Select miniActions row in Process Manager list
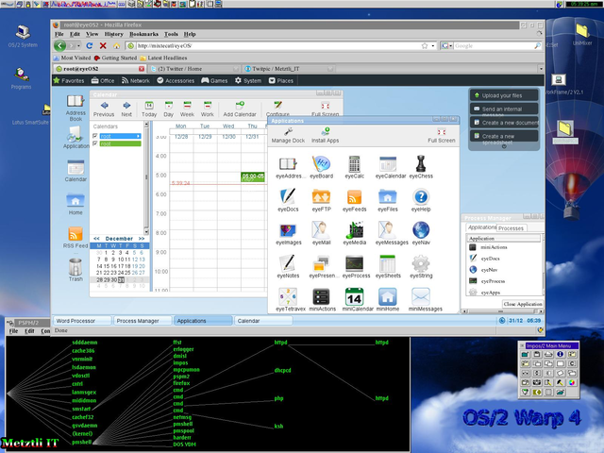This screenshot has height=453, width=604. (503, 247)
